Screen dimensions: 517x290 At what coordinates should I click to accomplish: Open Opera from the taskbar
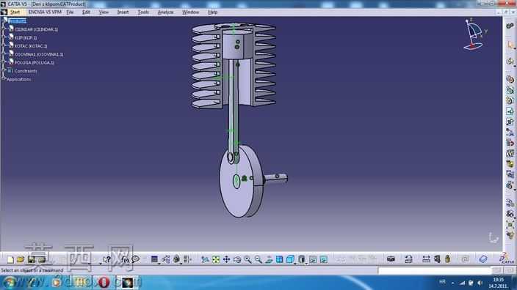[104, 282]
